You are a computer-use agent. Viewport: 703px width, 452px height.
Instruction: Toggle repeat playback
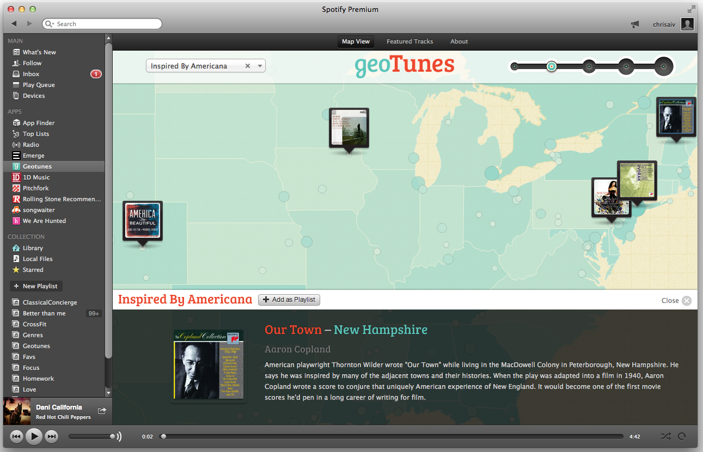coord(682,436)
